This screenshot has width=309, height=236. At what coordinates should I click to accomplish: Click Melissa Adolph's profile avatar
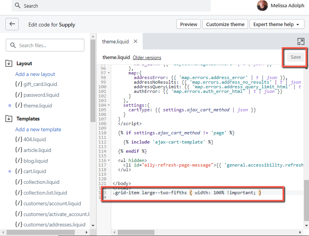pos(262,6)
